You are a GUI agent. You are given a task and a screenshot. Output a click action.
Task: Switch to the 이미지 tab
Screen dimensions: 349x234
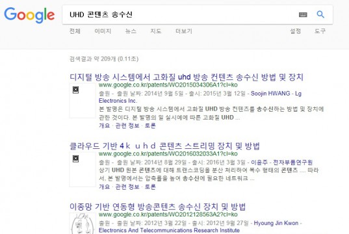click(103, 31)
